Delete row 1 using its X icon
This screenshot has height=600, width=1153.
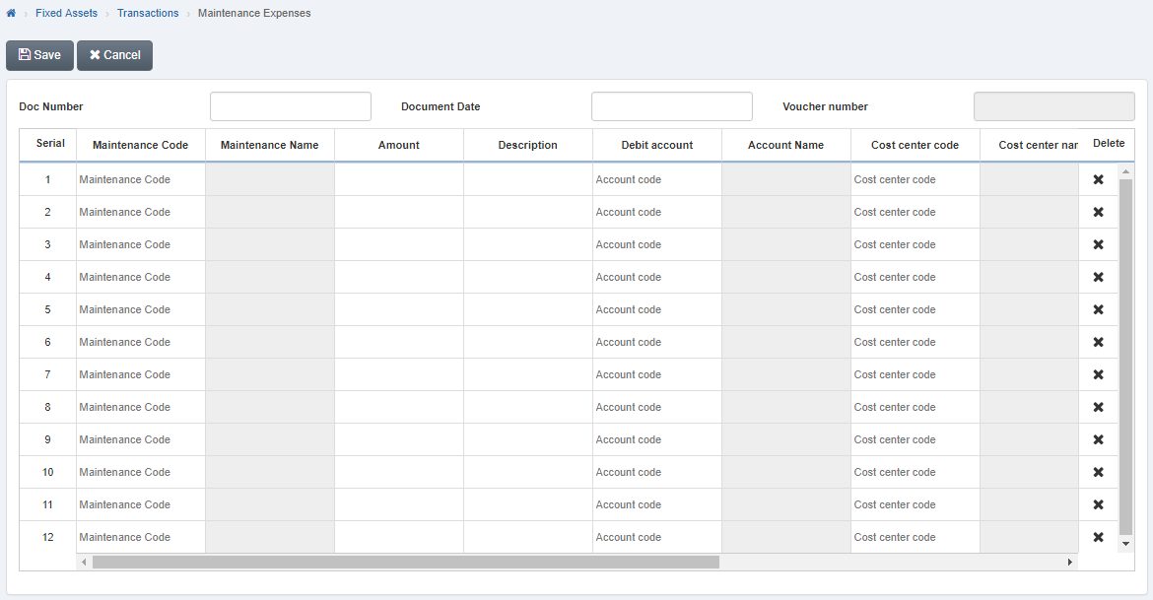pos(1098,179)
